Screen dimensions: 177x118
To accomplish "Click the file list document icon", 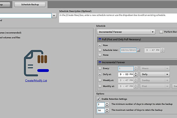I will (36, 63).
